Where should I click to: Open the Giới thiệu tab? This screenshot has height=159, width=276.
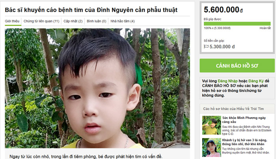12,21
